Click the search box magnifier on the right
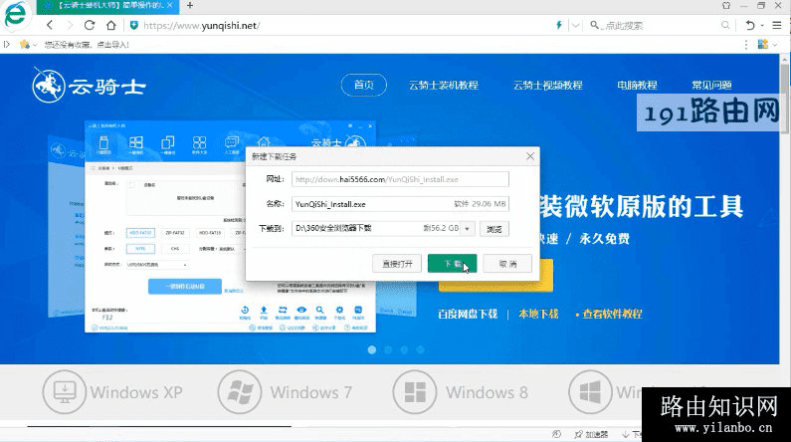The width and height of the screenshot is (791, 442). (x=725, y=25)
